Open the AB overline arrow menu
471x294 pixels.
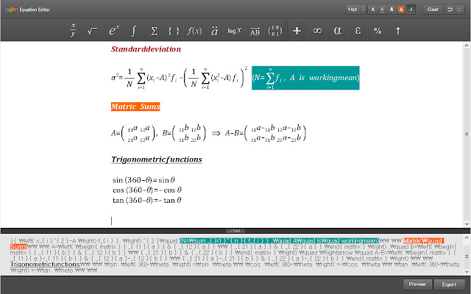[255, 30]
